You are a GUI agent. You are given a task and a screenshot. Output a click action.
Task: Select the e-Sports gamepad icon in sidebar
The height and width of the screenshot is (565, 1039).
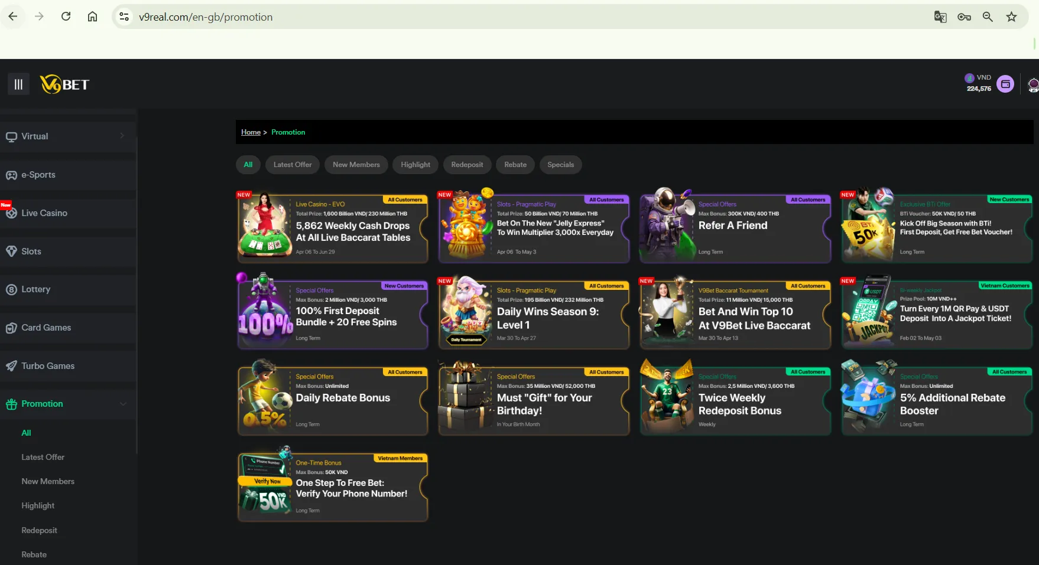pos(11,174)
